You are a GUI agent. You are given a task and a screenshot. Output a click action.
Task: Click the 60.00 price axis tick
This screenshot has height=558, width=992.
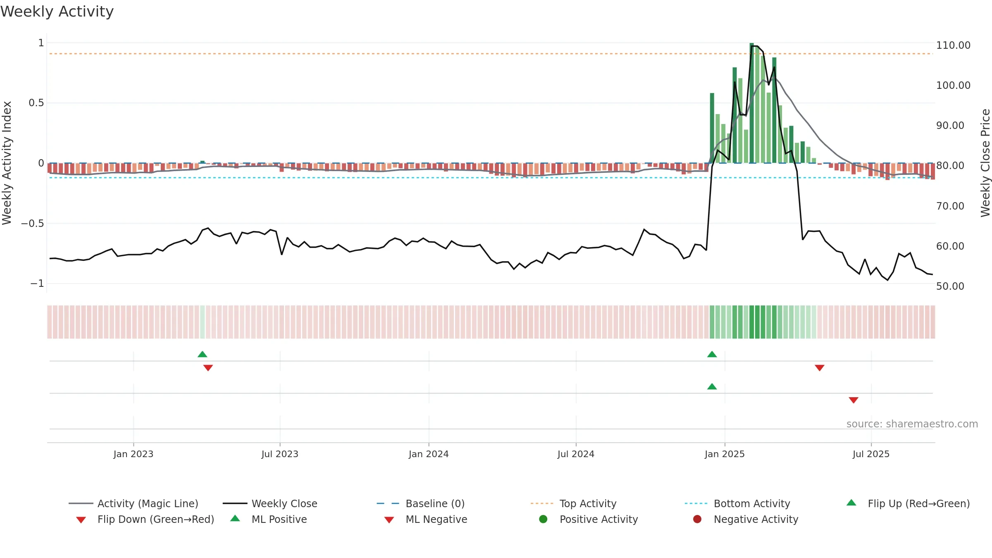pyautogui.click(x=950, y=246)
